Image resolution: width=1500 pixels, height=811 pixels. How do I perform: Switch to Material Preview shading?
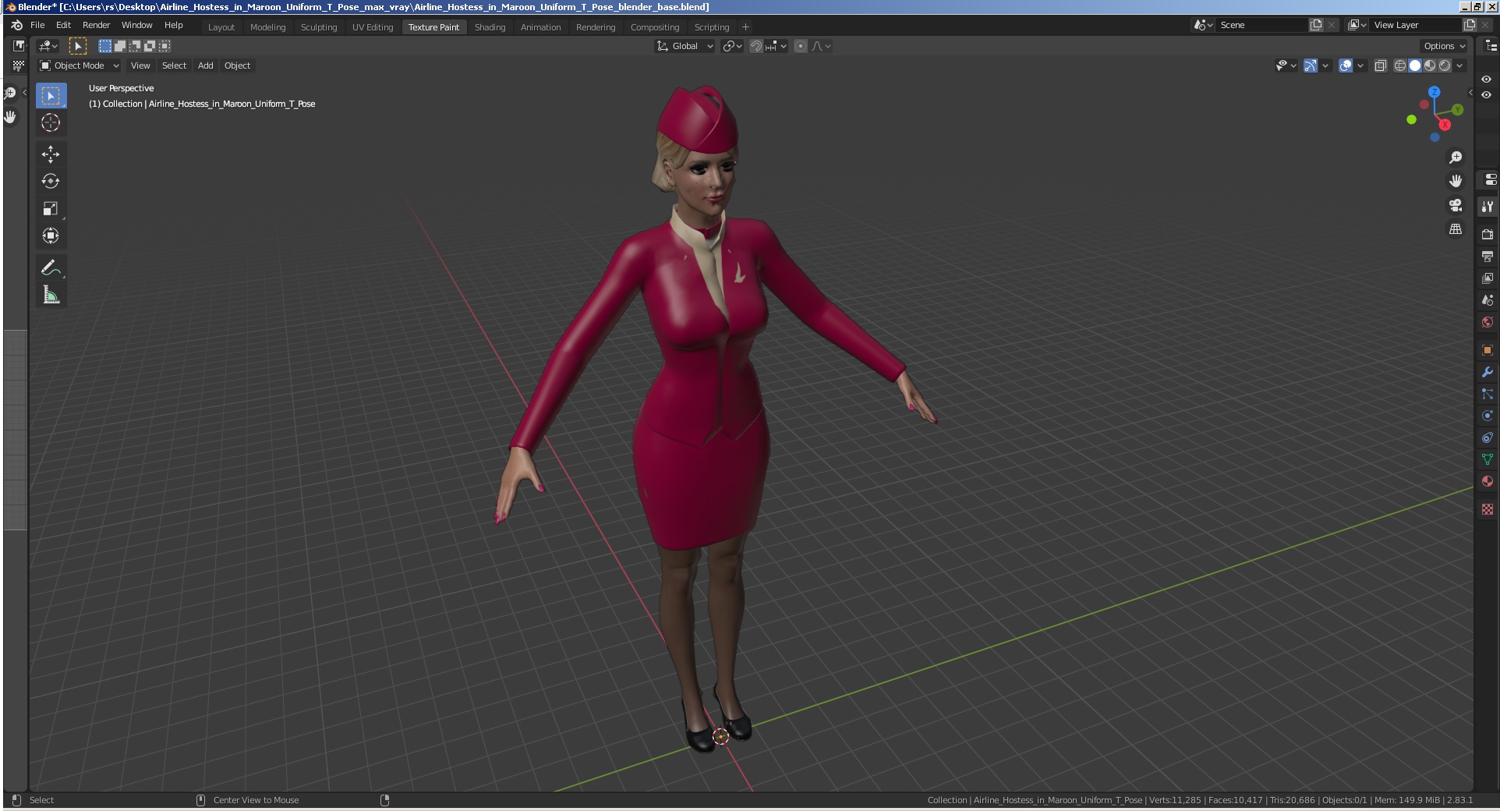1430,66
